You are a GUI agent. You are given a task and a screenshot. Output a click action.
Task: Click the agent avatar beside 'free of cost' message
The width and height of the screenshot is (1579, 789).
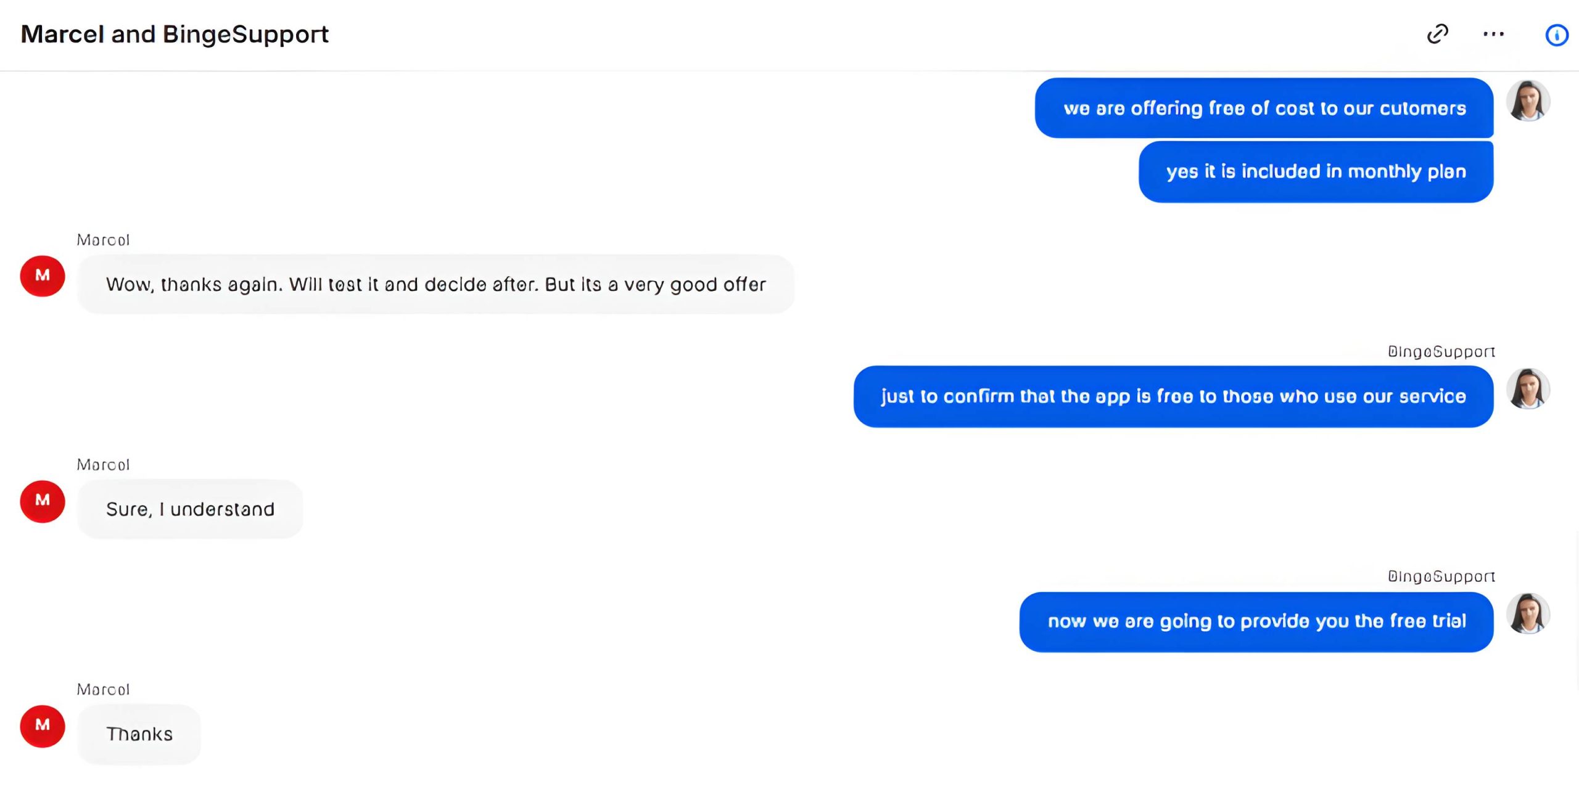coord(1528,101)
